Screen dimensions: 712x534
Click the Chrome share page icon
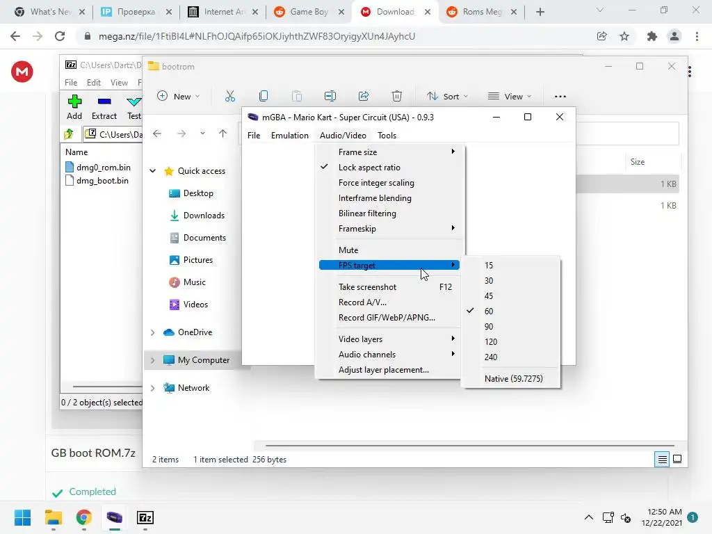pyautogui.click(x=602, y=36)
